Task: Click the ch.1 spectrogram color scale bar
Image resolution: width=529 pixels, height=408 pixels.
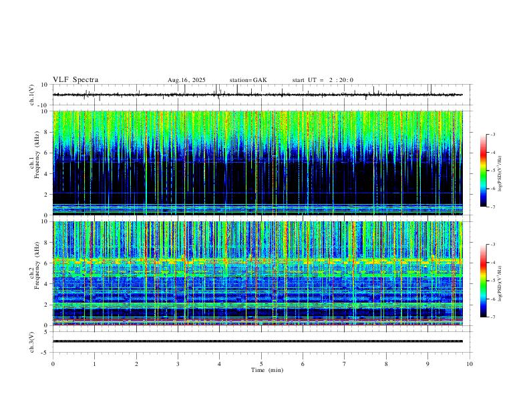Action: (483, 171)
